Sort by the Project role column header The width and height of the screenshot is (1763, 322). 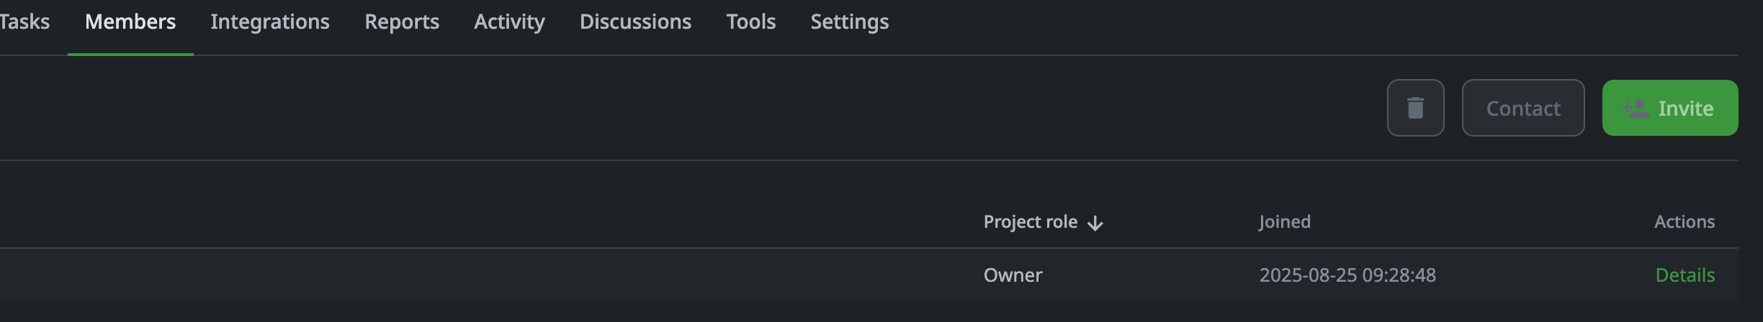click(1031, 222)
